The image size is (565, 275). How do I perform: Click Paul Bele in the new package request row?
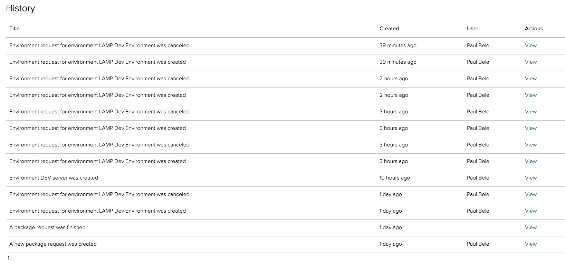478,244
